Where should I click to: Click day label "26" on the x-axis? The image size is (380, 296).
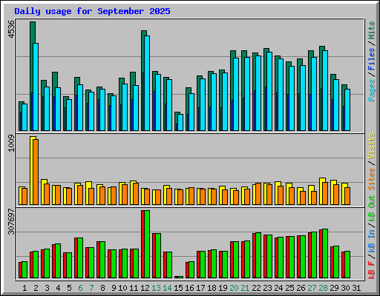301,288
